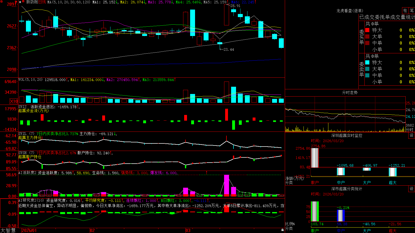Click the -1095.68 value above 中户 bar
Image resolution: width=415 pixels, height=233 pixels.
[x=345, y=165]
